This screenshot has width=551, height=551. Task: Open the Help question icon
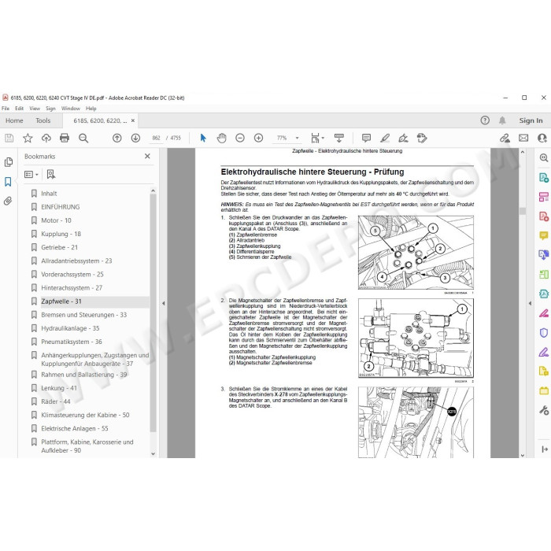point(485,120)
